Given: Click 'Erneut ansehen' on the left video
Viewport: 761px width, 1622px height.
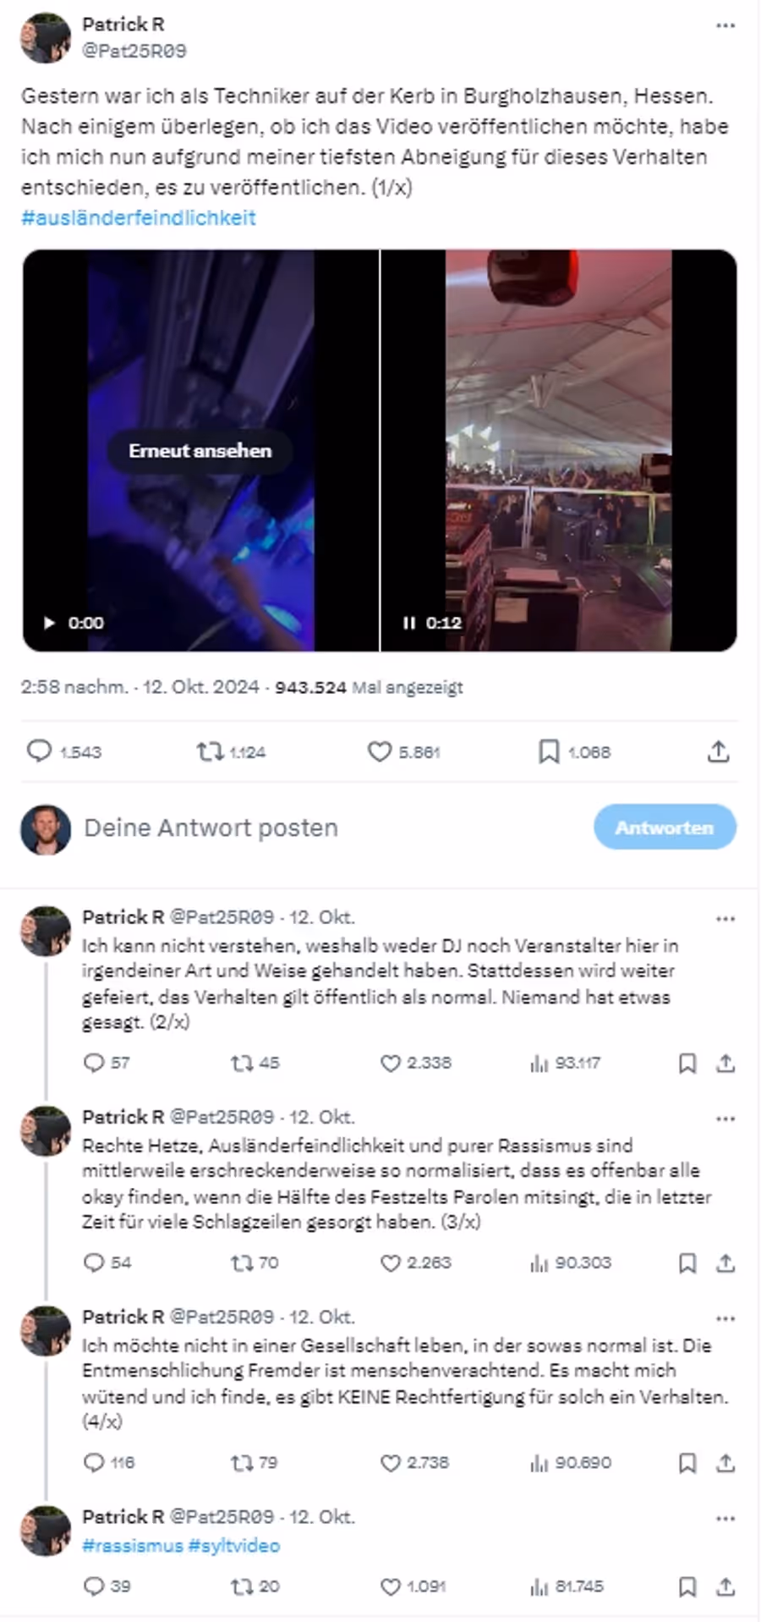Looking at the screenshot, I should (x=200, y=451).
